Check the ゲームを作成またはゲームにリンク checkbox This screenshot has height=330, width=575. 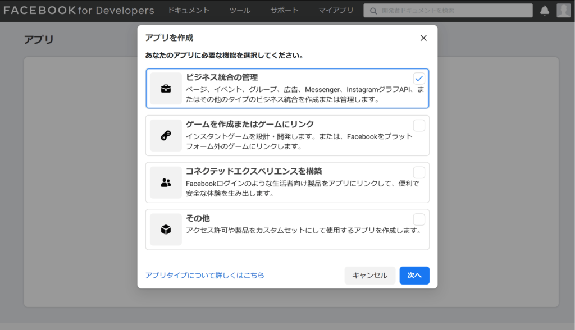(419, 125)
